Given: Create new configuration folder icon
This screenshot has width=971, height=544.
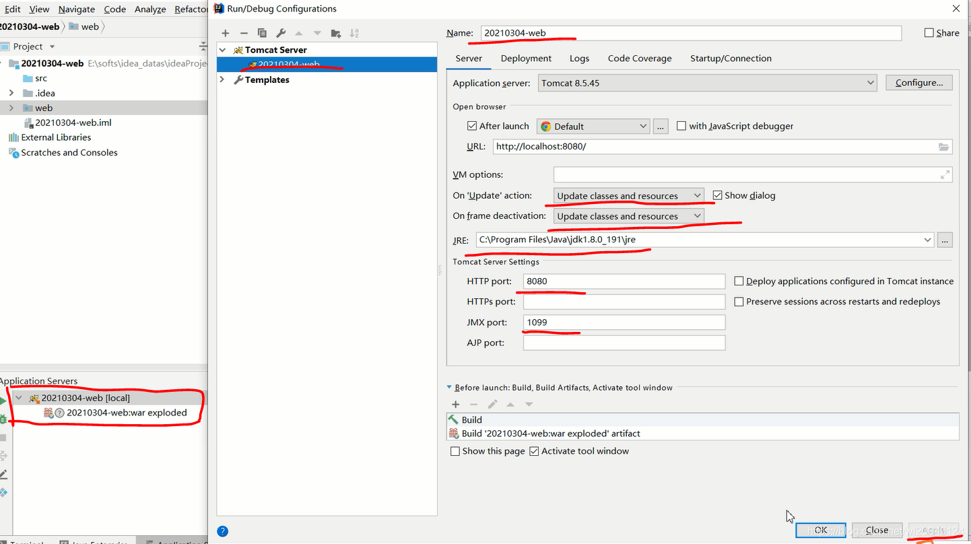Looking at the screenshot, I should 336,33.
